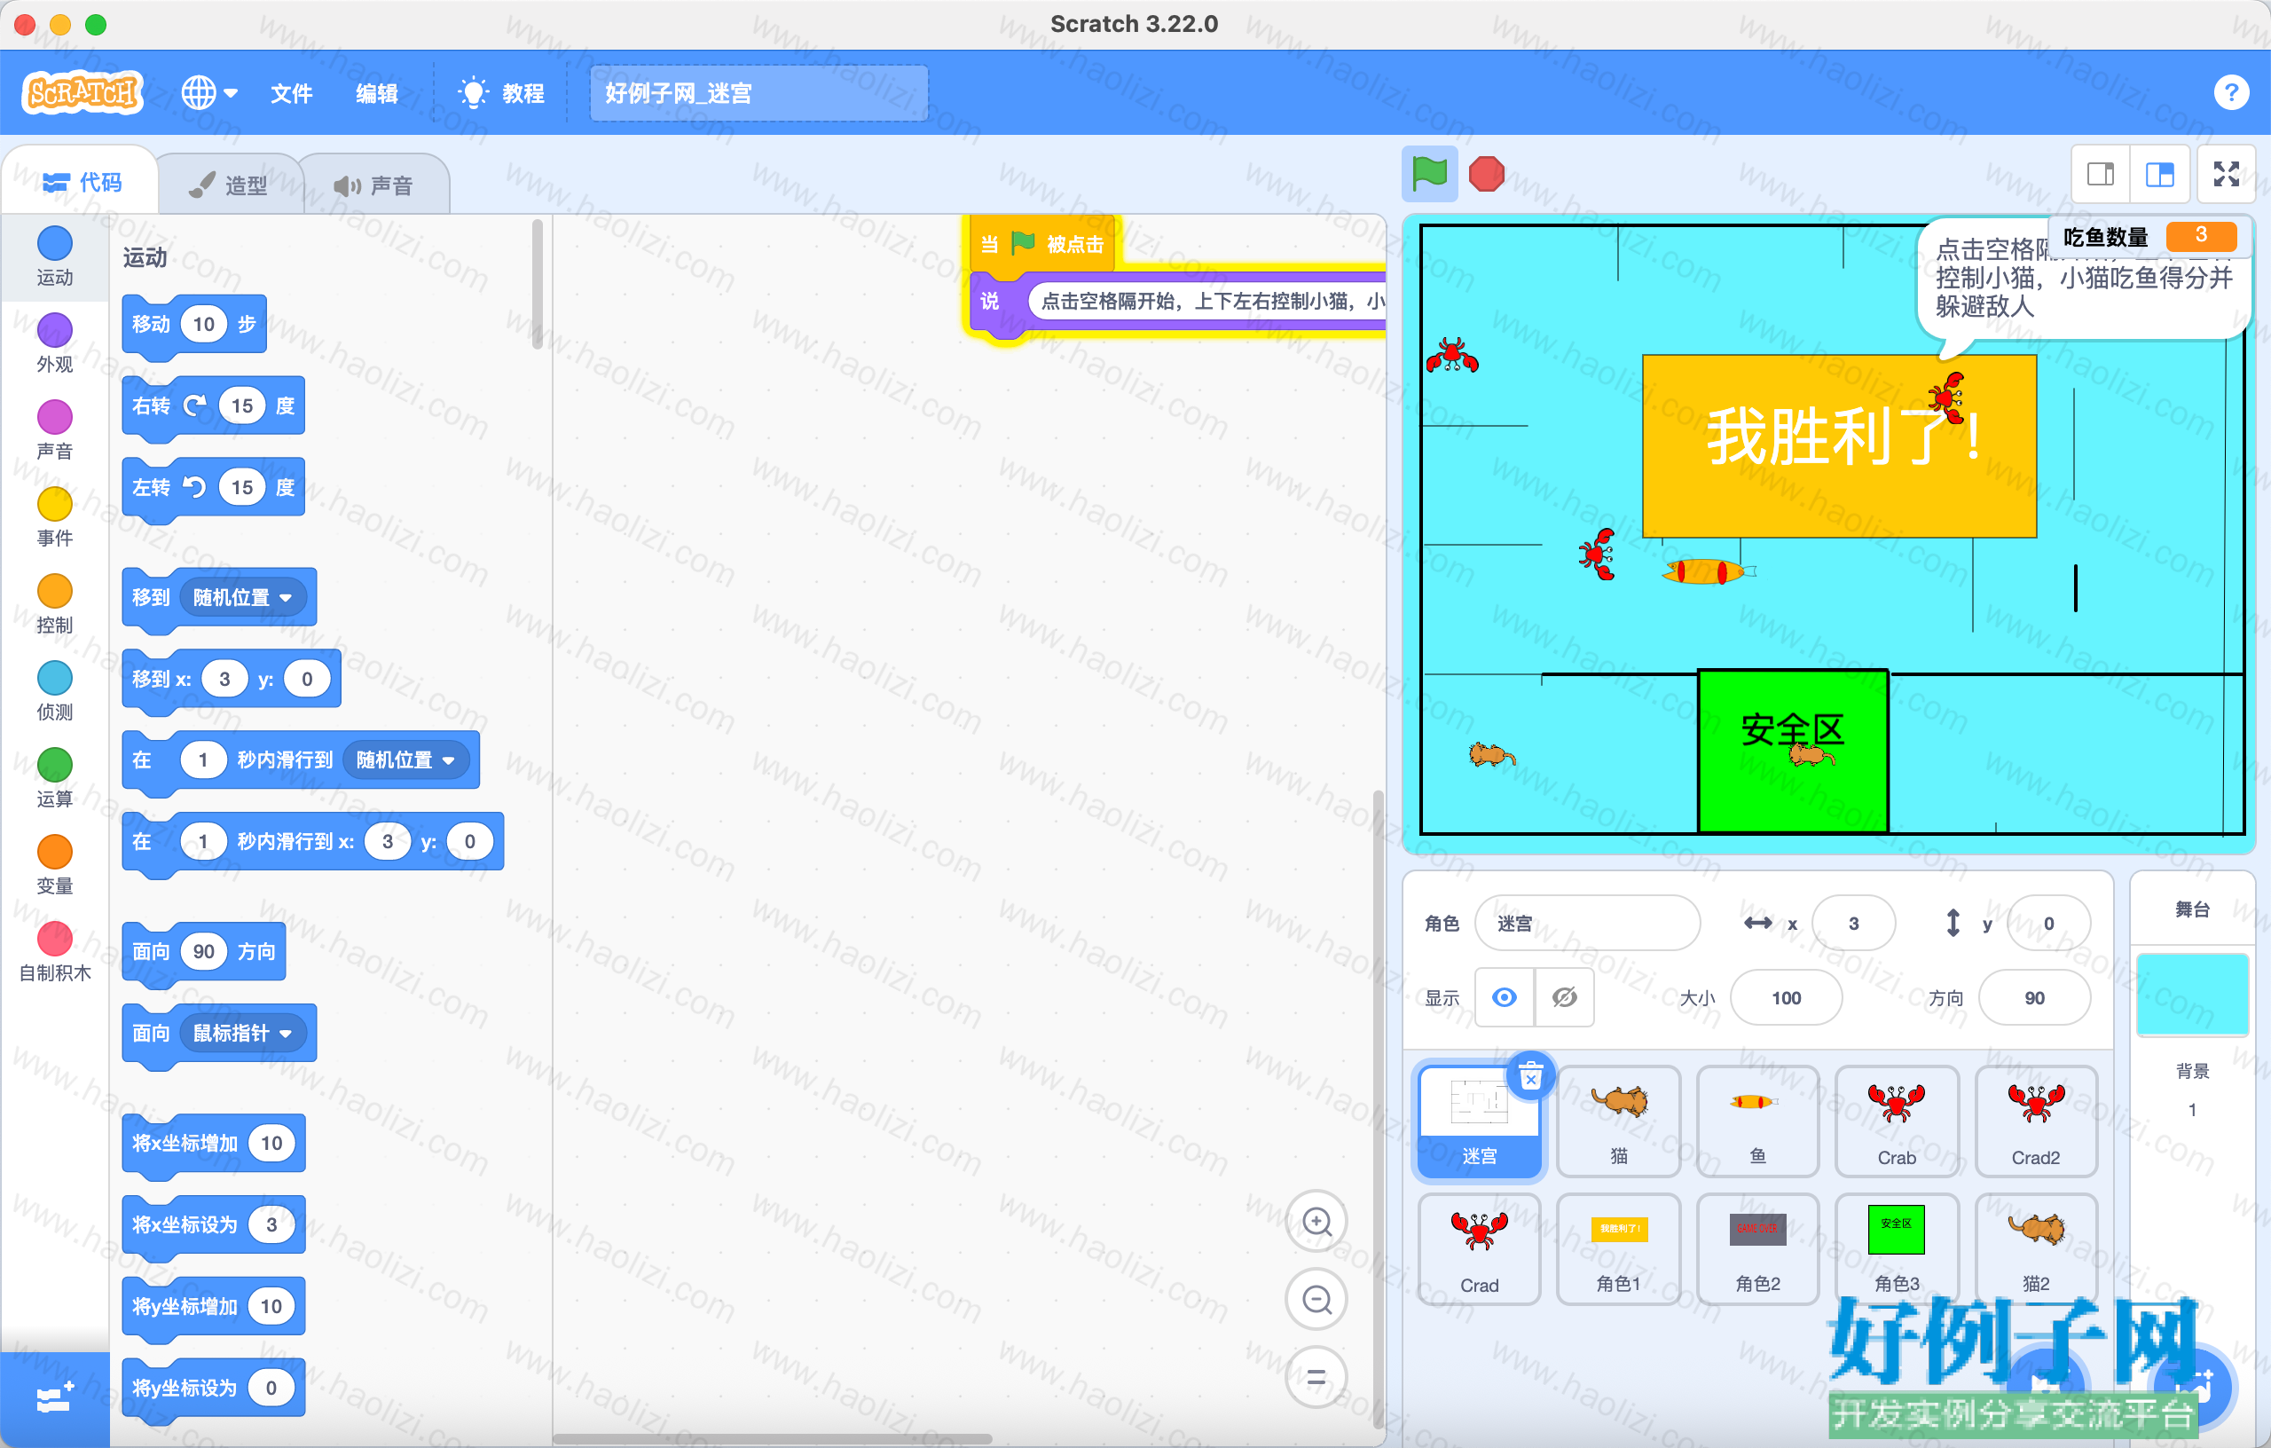The width and height of the screenshot is (2271, 1448).
Task: Switch to the 声音 tab
Action: coord(373,185)
